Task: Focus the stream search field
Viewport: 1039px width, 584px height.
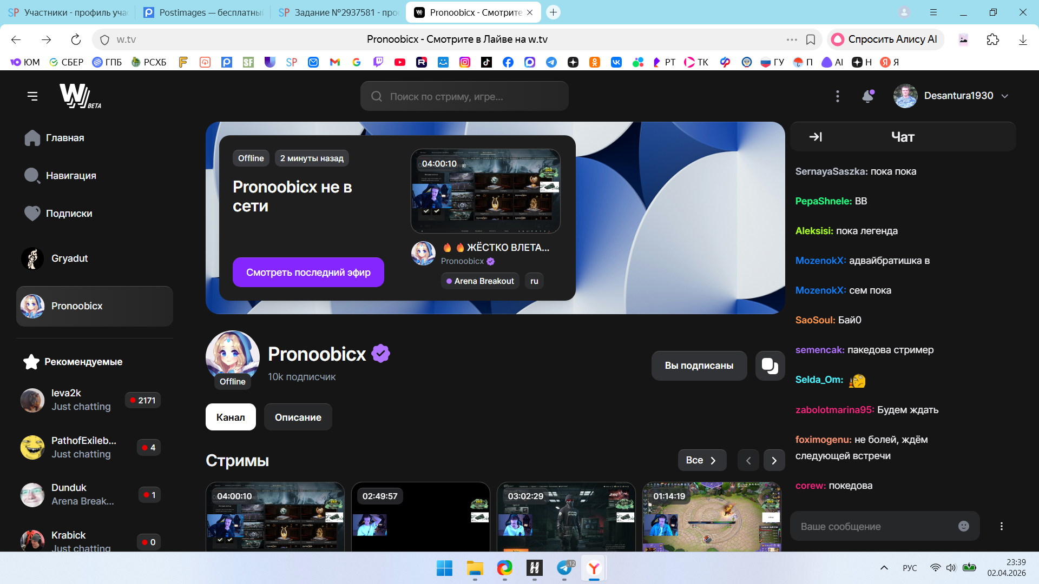Action: click(464, 96)
